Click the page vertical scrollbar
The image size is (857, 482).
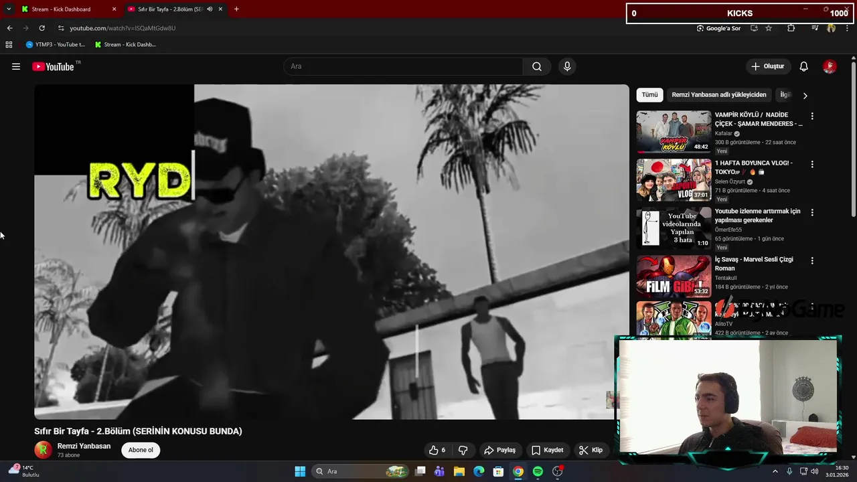point(854,139)
